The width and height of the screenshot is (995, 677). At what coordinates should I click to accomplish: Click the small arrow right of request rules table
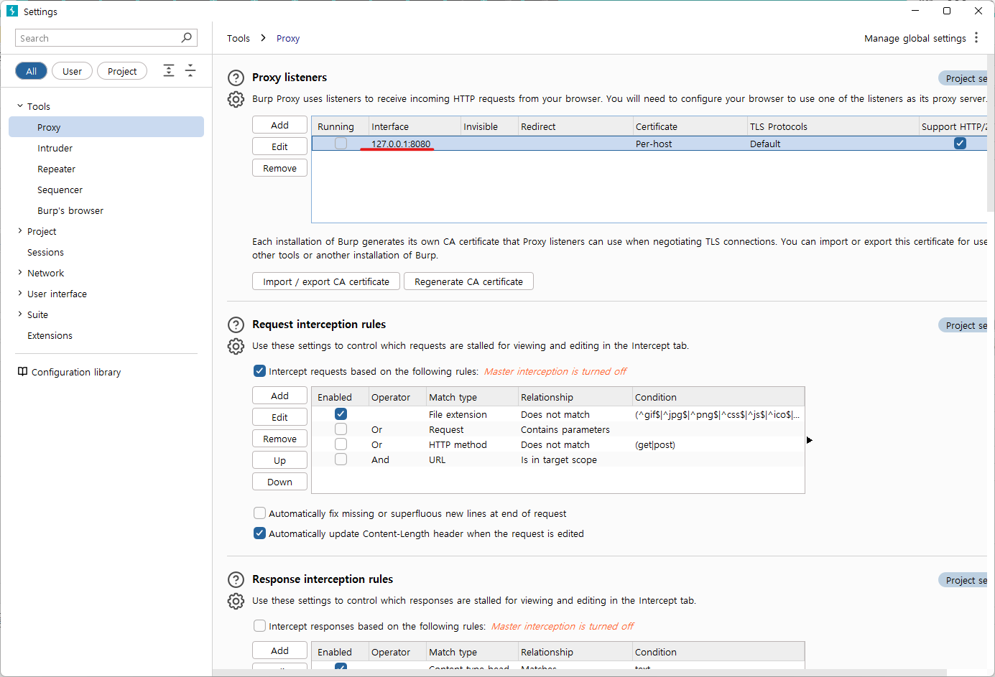click(809, 440)
